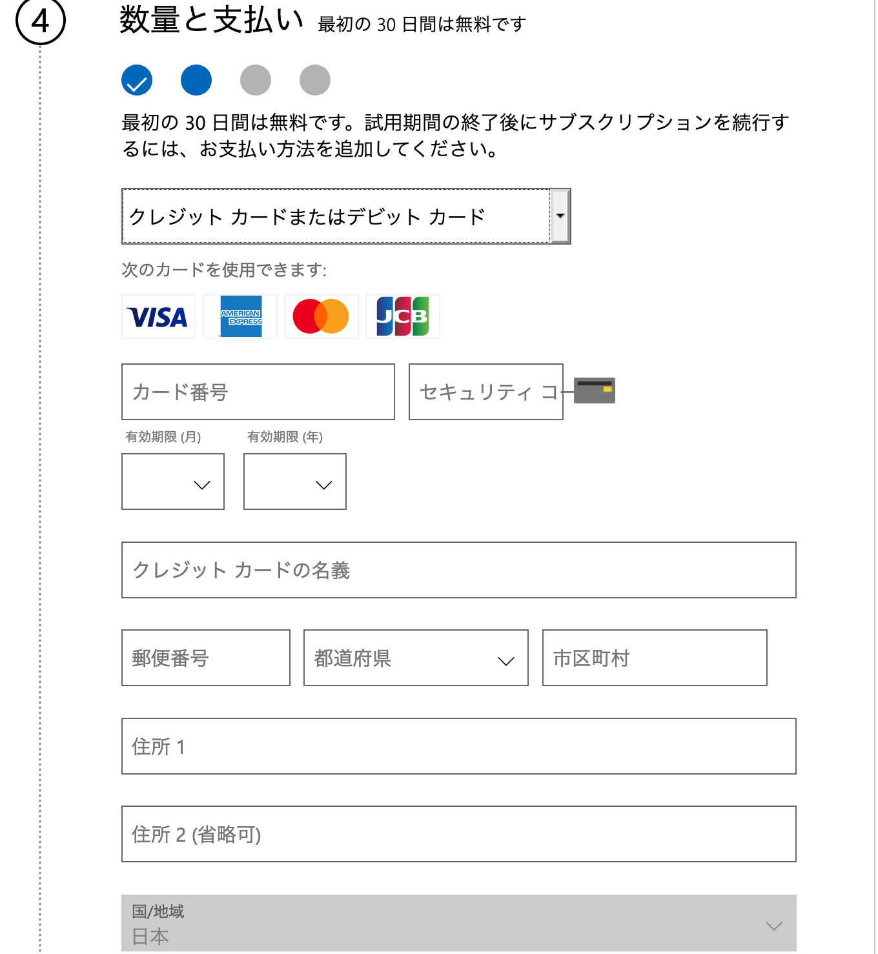
Task: Select the JCB card brand icon
Action: coord(402,316)
